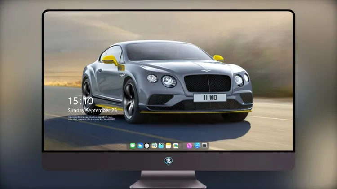Open the blue App Store icon
The image size is (337, 189).
[x=197, y=146]
